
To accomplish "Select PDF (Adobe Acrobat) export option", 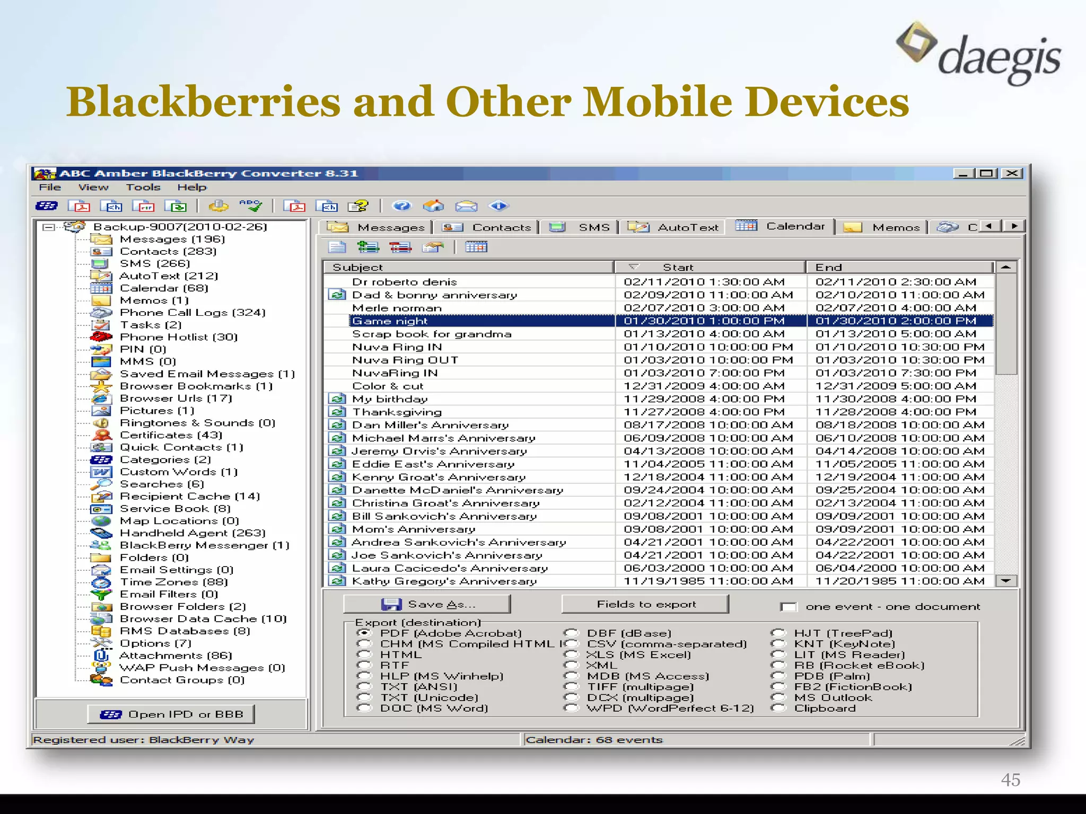I will [363, 633].
